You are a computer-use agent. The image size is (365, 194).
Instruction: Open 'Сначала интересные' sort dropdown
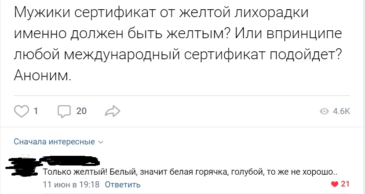(x=54, y=142)
